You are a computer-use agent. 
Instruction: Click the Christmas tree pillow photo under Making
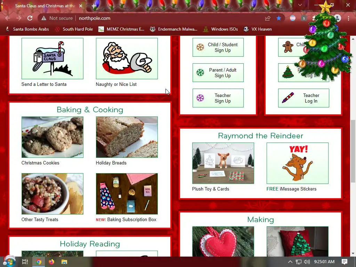pos(298,242)
